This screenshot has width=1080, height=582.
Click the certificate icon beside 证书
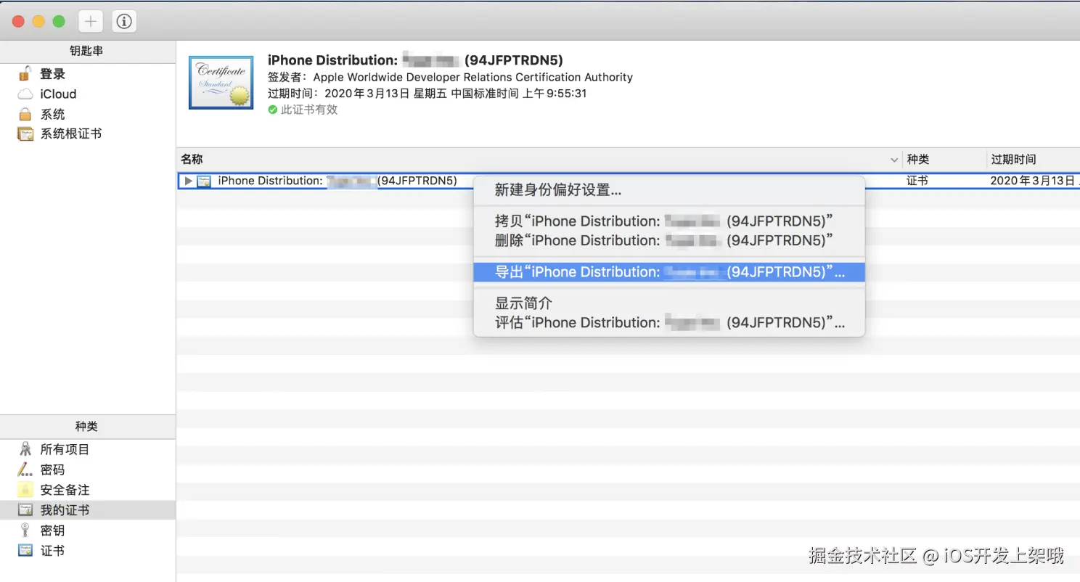pos(25,551)
